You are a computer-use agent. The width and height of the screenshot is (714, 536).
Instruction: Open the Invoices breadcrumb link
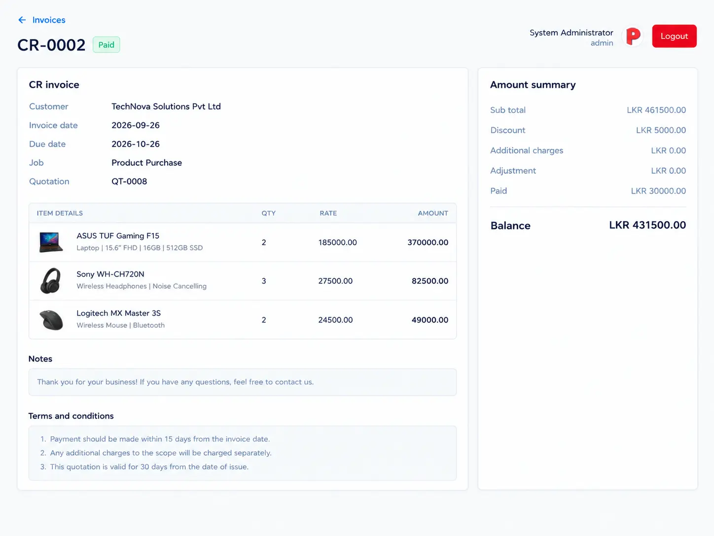(49, 20)
